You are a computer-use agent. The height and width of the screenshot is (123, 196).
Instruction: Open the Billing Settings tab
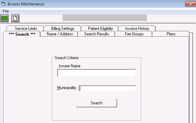63,29
